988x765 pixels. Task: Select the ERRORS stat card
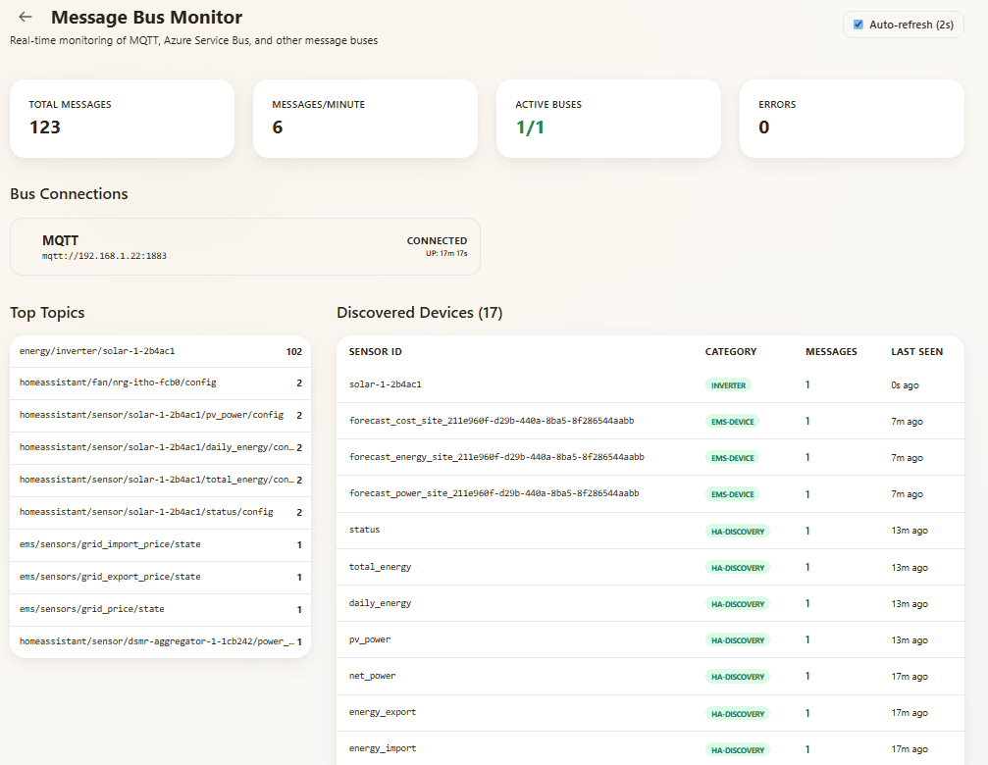pyautogui.click(x=852, y=118)
